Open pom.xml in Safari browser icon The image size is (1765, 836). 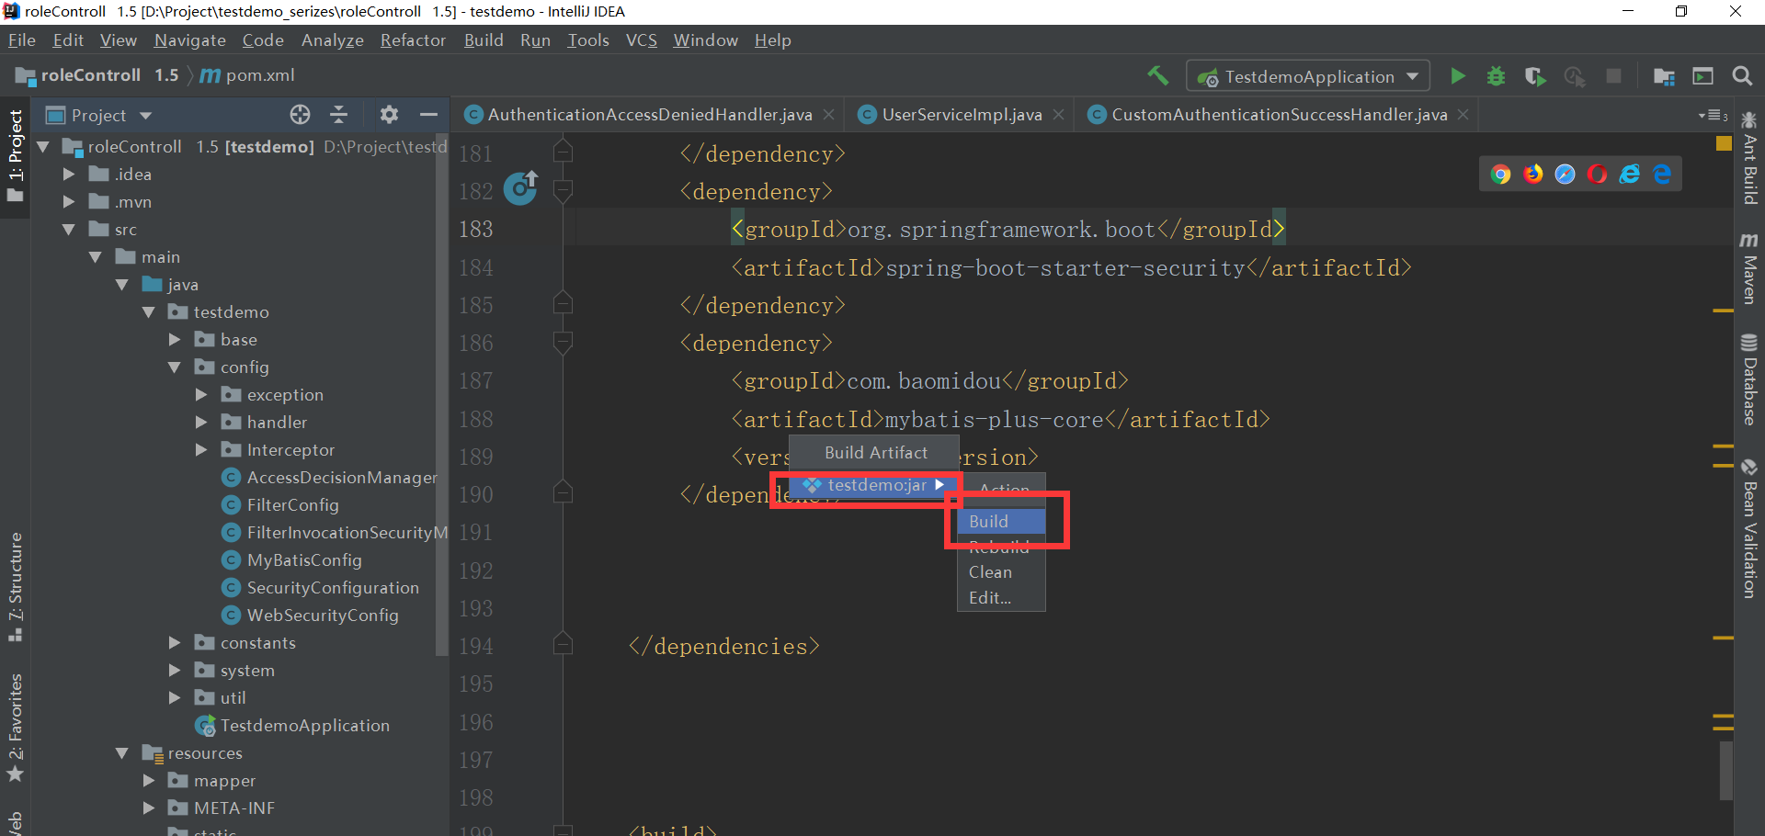[x=1566, y=174]
